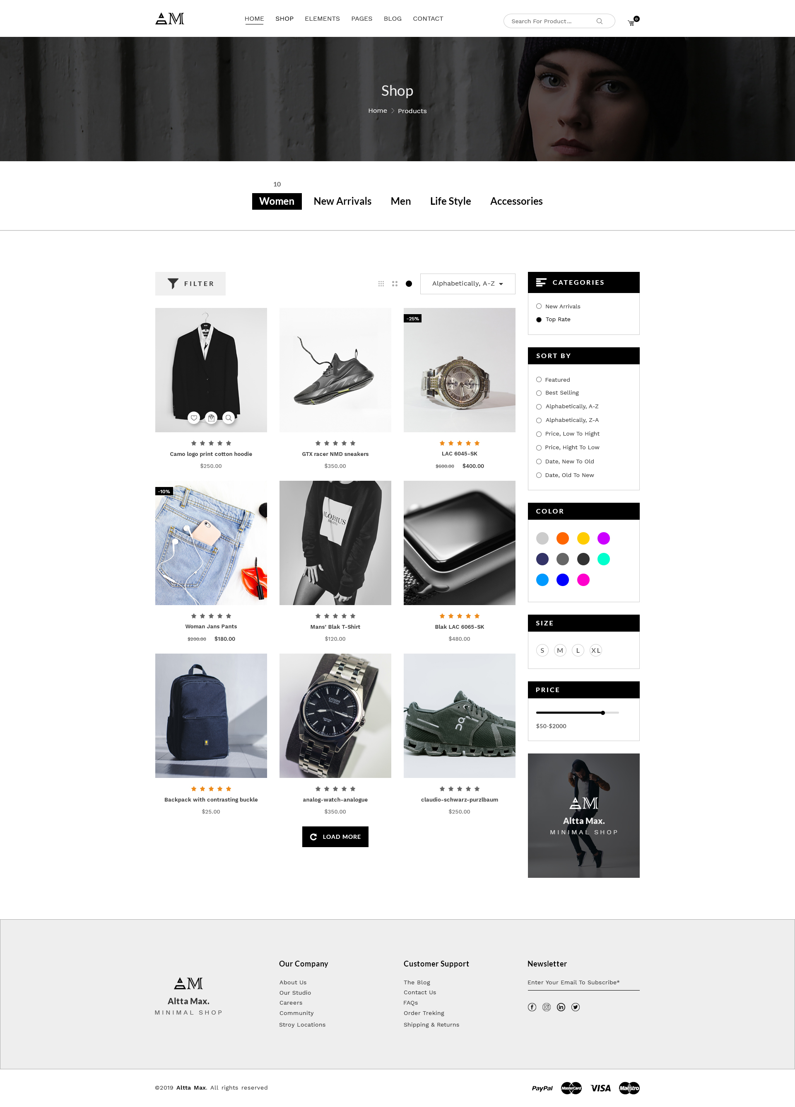Add hoodie to wishlist heart icon
The image size is (795, 1107).
[194, 418]
